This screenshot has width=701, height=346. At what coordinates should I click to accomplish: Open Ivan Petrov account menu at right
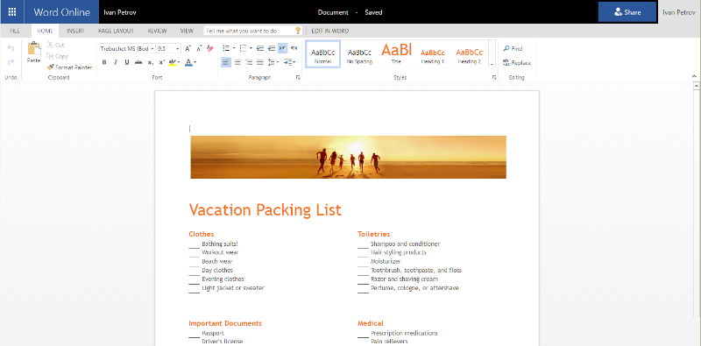678,12
